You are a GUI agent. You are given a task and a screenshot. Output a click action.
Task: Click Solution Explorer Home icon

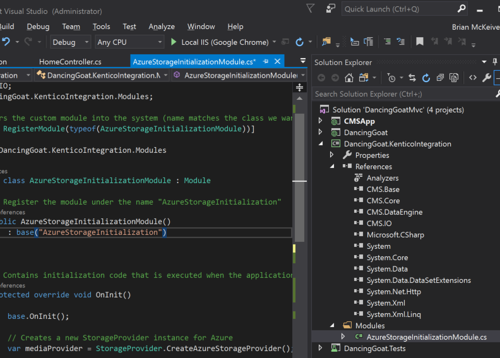[x=349, y=78]
